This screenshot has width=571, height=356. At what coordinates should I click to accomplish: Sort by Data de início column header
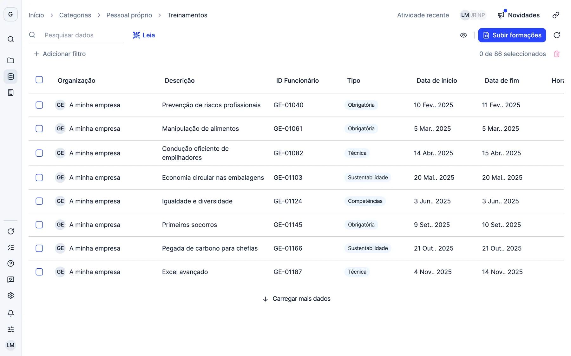[436, 80]
